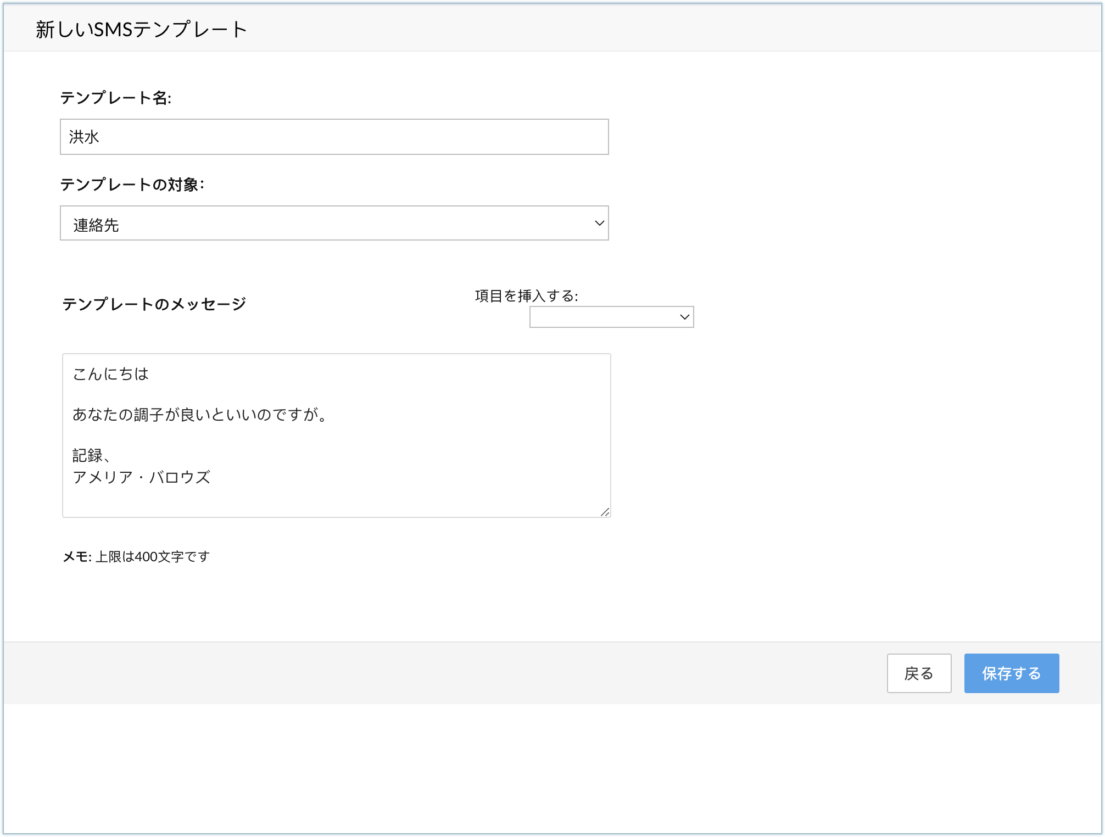The width and height of the screenshot is (1105, 837).
Task: Place the cursor on the 記録、 line
Action: pos(91,456)
